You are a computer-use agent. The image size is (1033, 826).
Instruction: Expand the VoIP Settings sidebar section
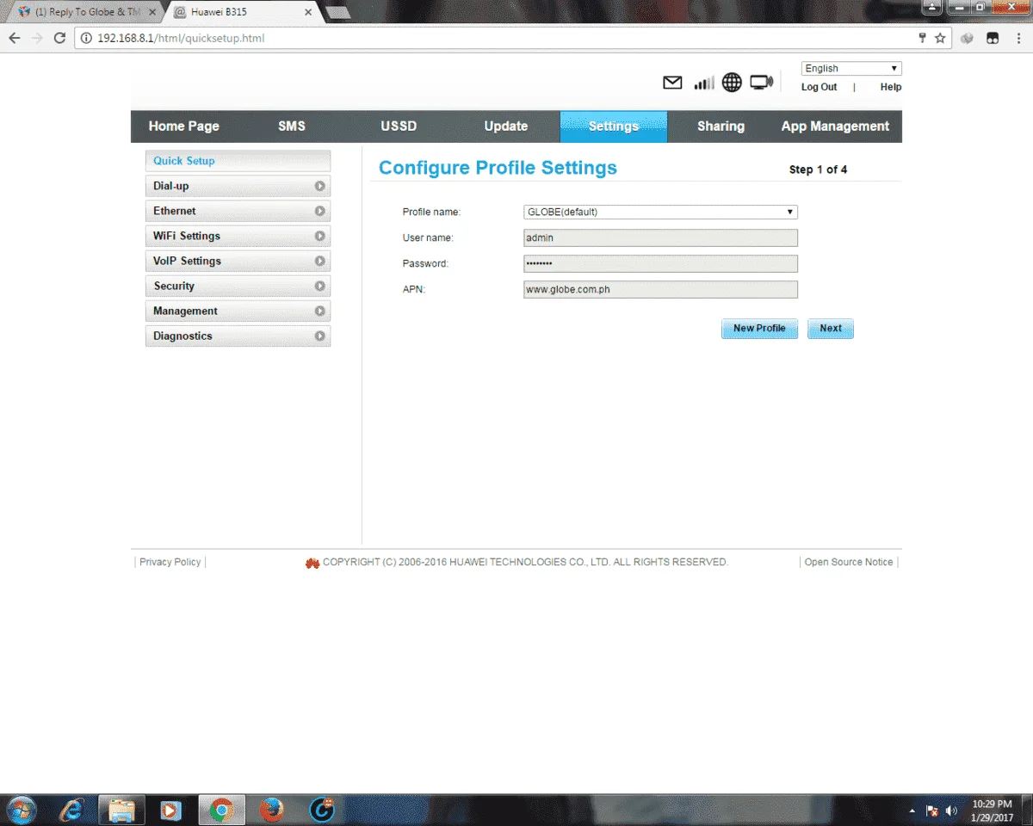238,261
